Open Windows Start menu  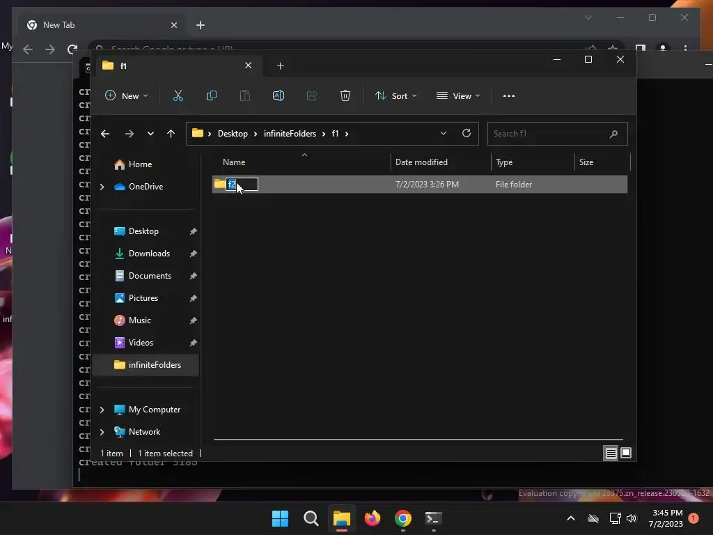(x=280, y=518)
